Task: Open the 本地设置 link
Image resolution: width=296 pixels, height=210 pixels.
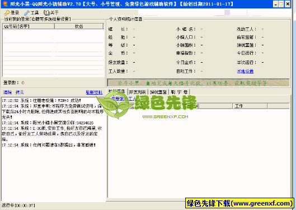Action: tap(245, 71)
